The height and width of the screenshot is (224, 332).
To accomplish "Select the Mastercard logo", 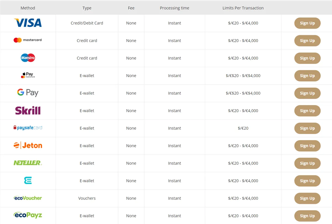I will 28,41.
